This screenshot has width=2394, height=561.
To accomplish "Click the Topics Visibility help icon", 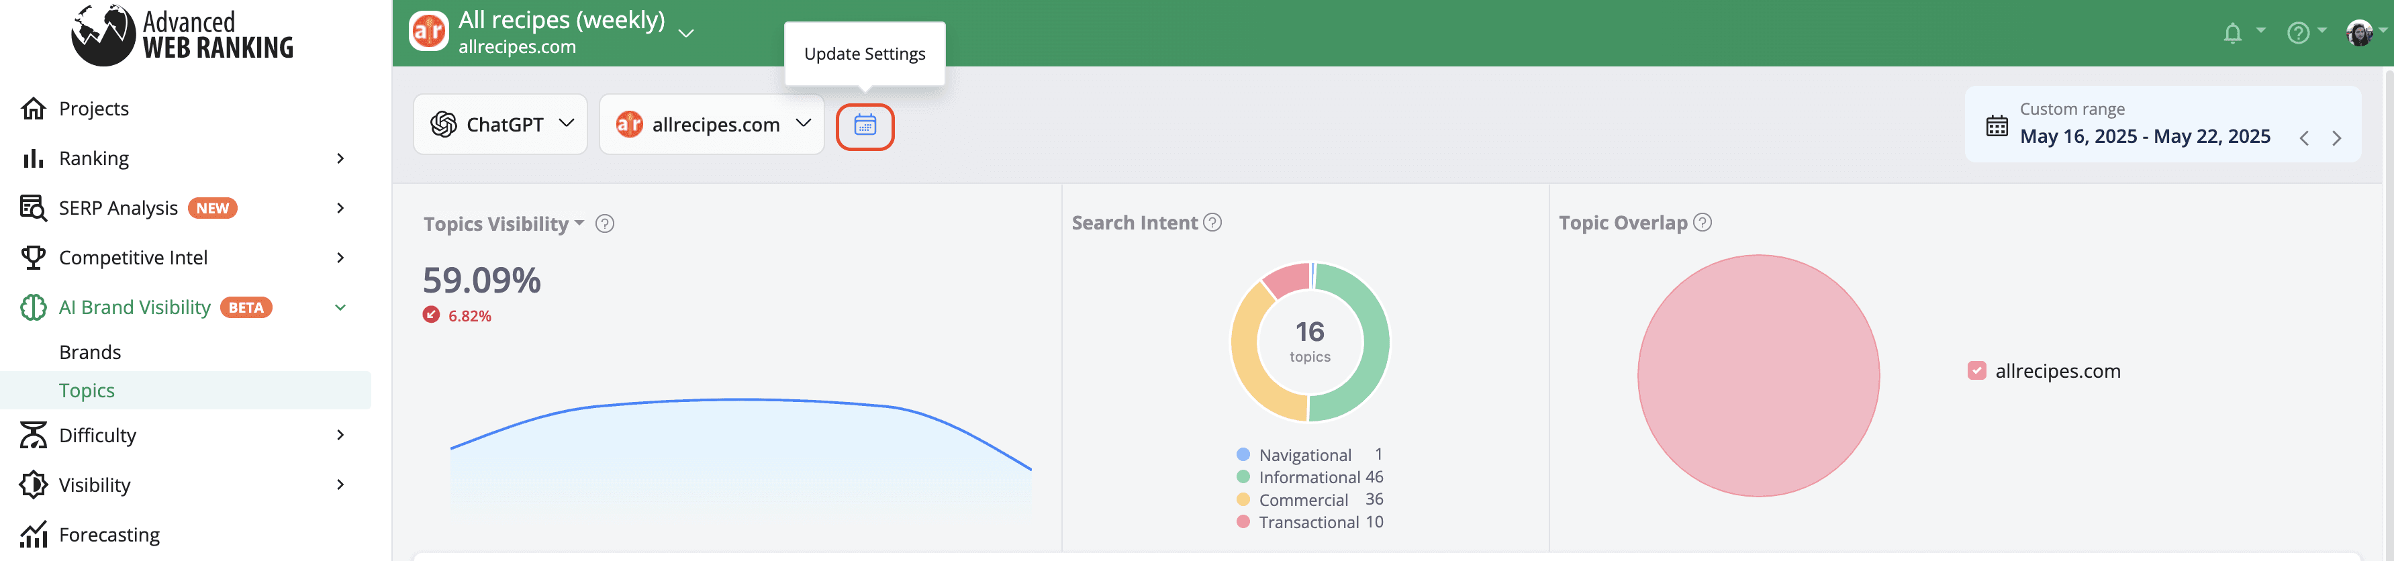I will point(605,224).
